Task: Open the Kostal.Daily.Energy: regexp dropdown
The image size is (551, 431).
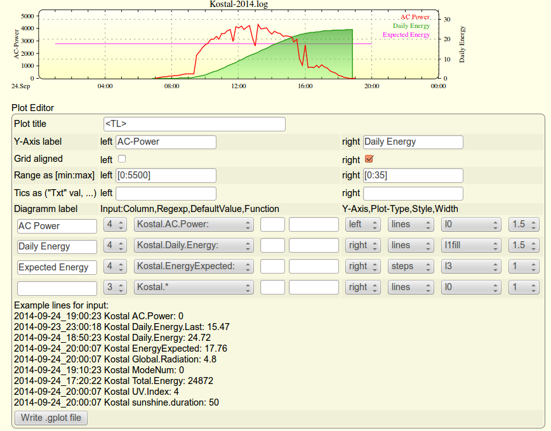Action: (x=194, y=246)
